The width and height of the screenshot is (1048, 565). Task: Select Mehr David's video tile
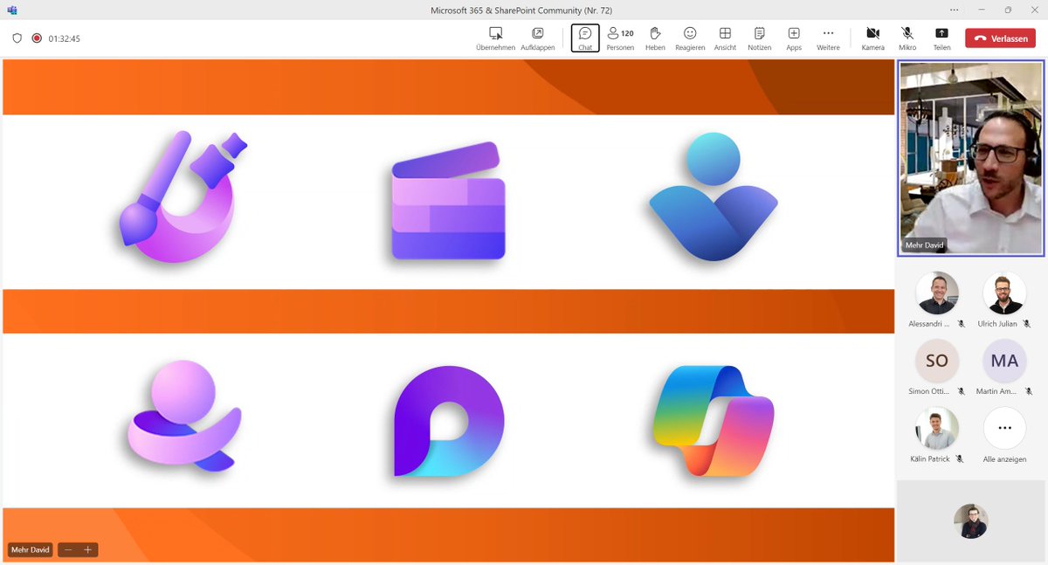[970, 159]
